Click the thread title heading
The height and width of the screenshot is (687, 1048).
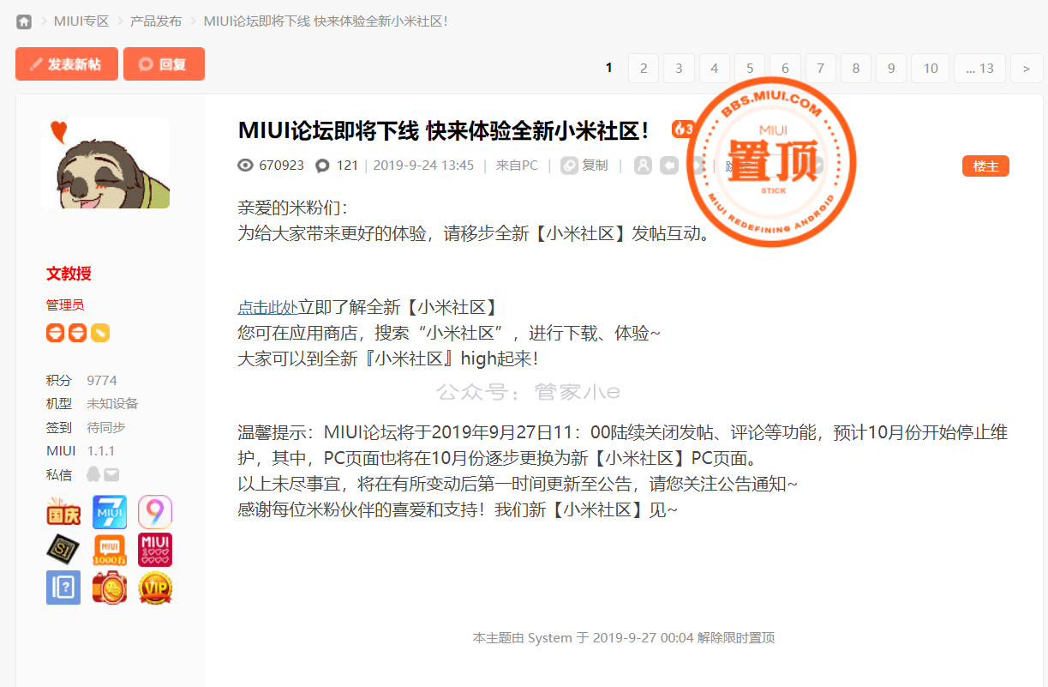pos(444,130)
